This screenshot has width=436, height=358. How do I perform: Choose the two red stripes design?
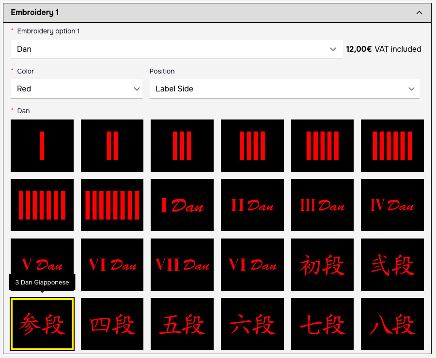click(x=112, y=146)
